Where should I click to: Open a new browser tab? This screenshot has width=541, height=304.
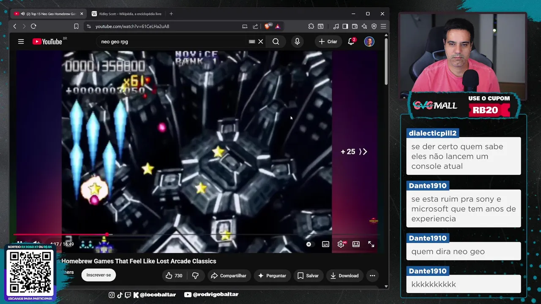point(171,14)
